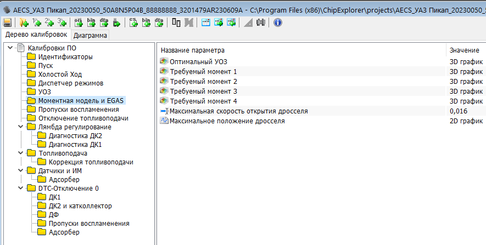Screen dimensions: 486x245
Task: Collapse the DTC-Отключение 0 tree branch
Action: tap(21, 189)
